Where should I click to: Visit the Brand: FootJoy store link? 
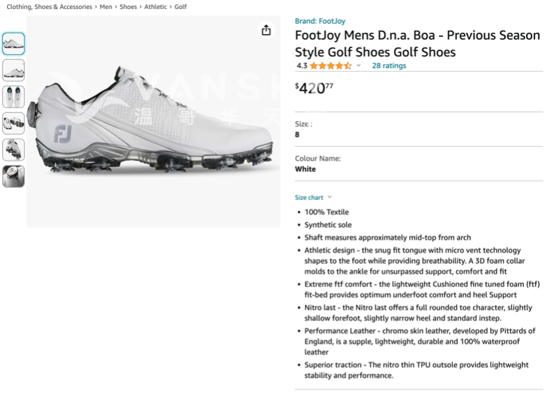319,21
